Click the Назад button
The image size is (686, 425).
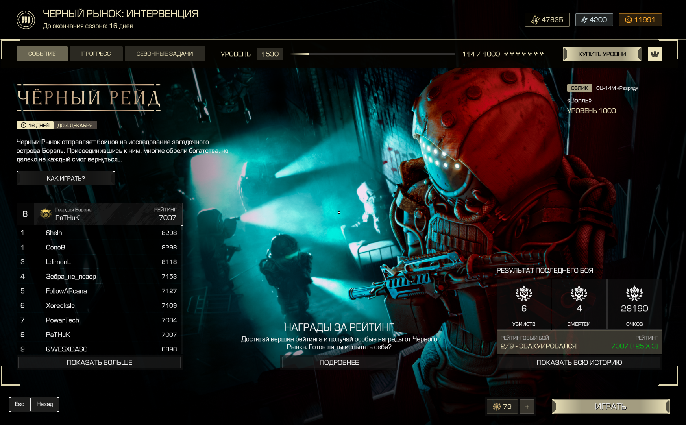click(x=45, y=404)
